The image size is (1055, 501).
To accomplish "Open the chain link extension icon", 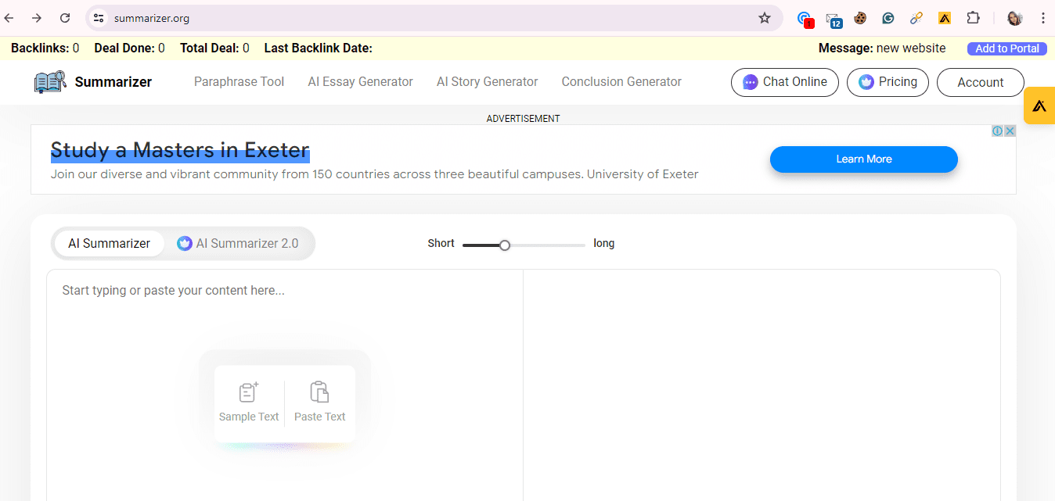I will 916,18.
